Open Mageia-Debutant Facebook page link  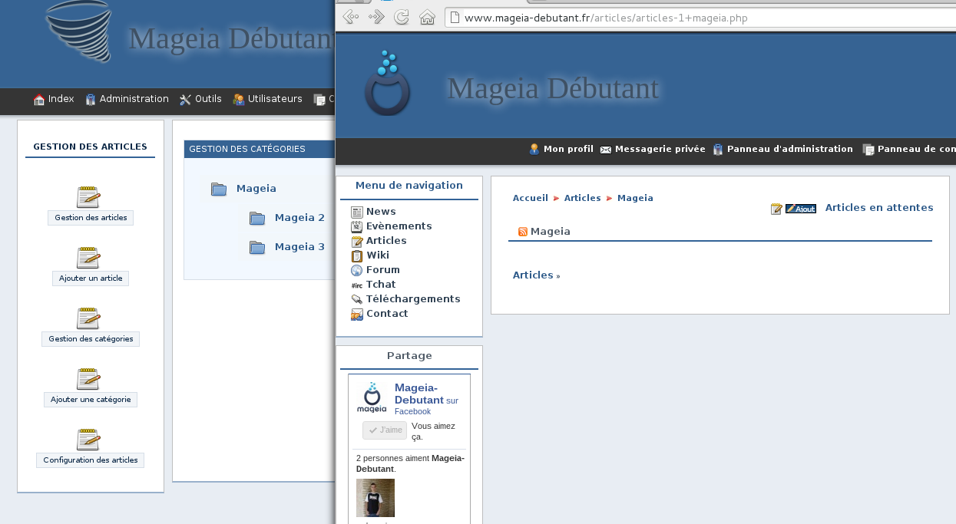(x=418, y=394)
